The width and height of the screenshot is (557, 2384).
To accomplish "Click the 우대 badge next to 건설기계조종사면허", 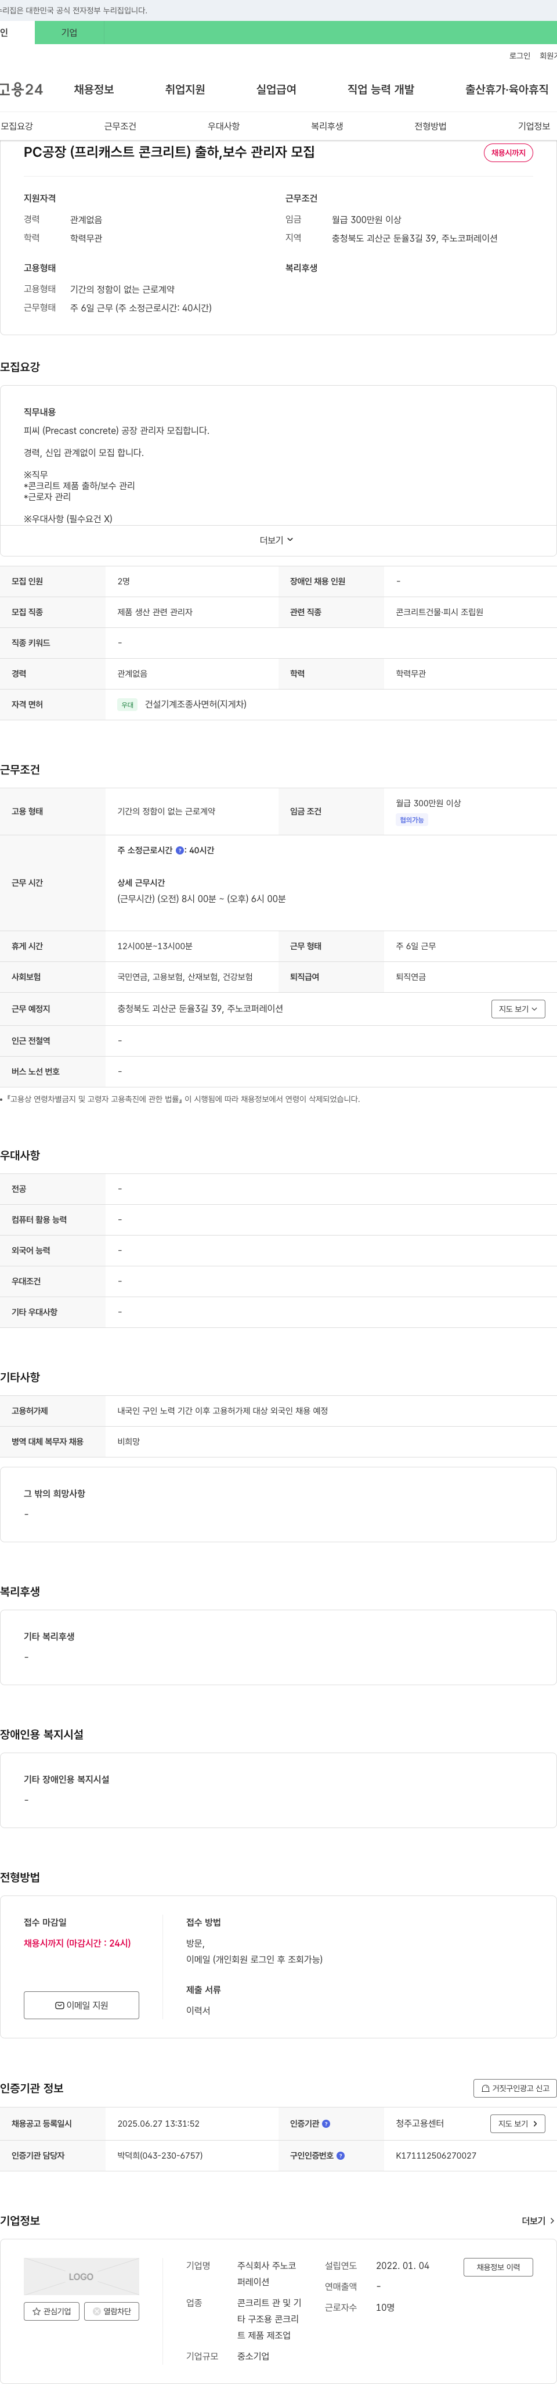I will pyautogui.click(x=128, y=704).
